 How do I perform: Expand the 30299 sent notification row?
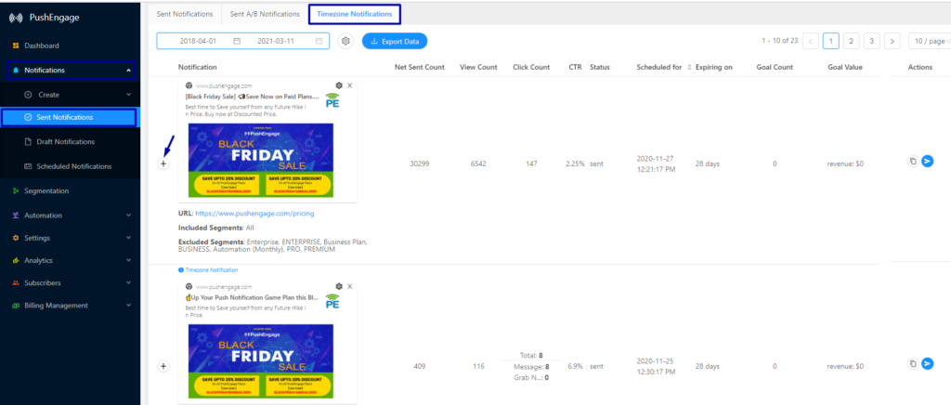[163, 163]
